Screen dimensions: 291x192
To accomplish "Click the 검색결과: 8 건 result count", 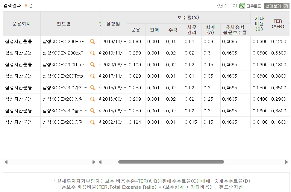I will (18, 6).
